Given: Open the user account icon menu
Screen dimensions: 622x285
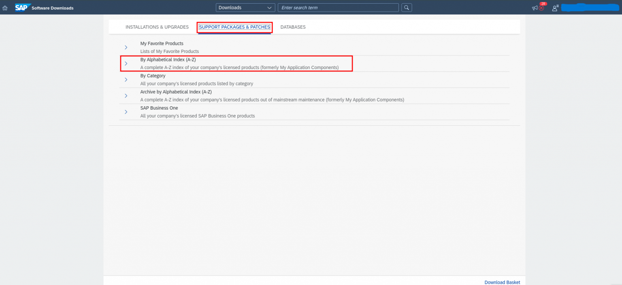Looking at the screenshot, I should coord(555,8).
